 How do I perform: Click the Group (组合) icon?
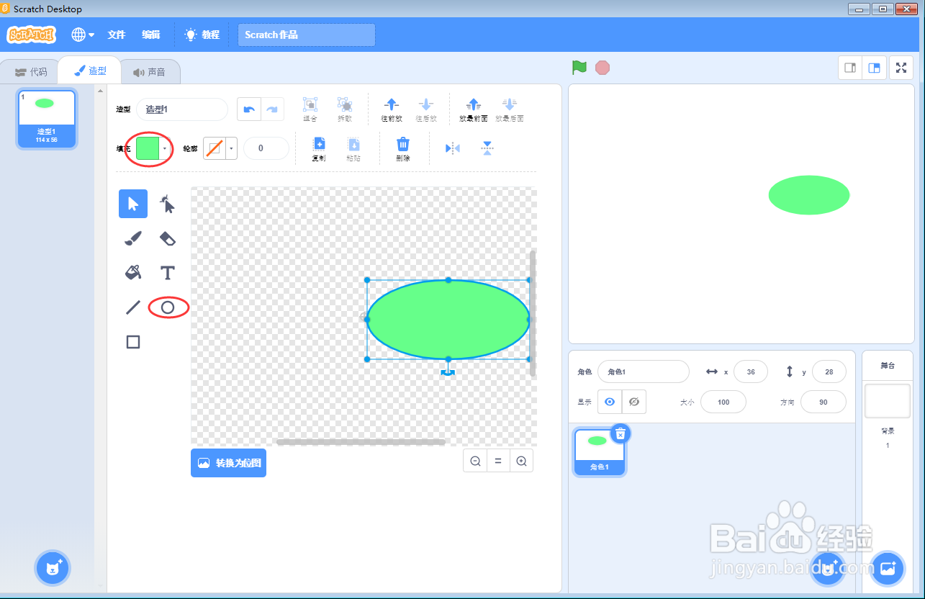click(x=310, y=109)
